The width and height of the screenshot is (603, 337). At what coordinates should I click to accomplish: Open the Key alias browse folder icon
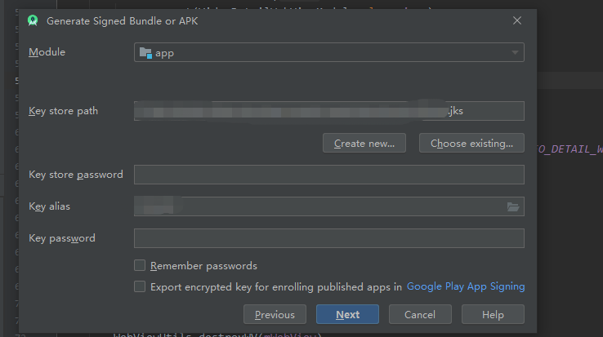coord(513,206)
